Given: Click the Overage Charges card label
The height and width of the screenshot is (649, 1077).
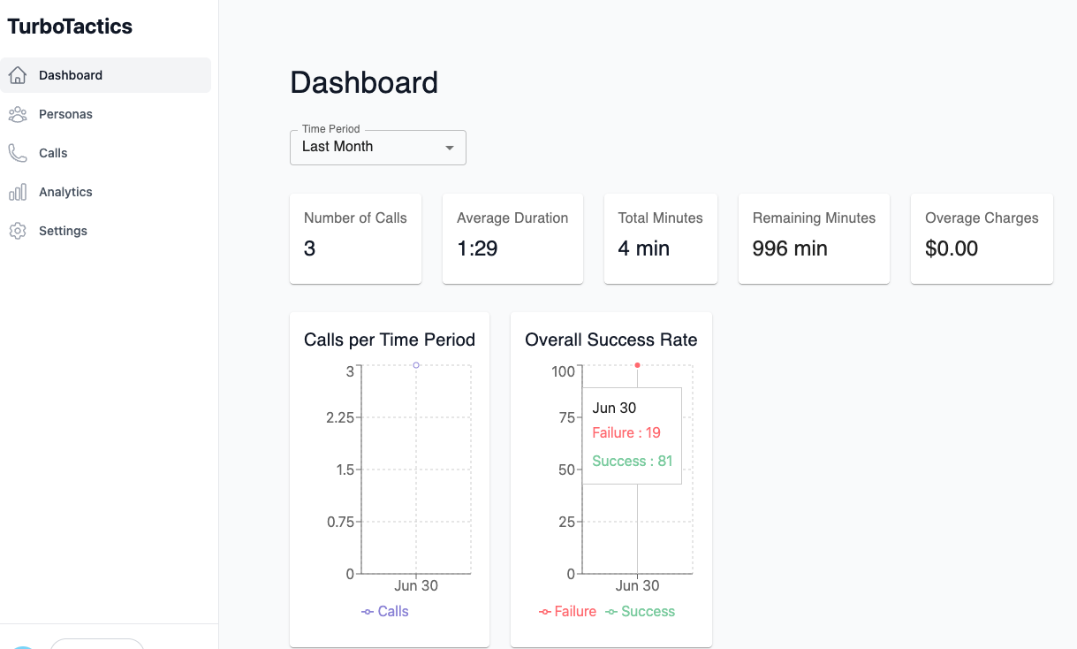Looking at the screenshot, I should (982, 218).
